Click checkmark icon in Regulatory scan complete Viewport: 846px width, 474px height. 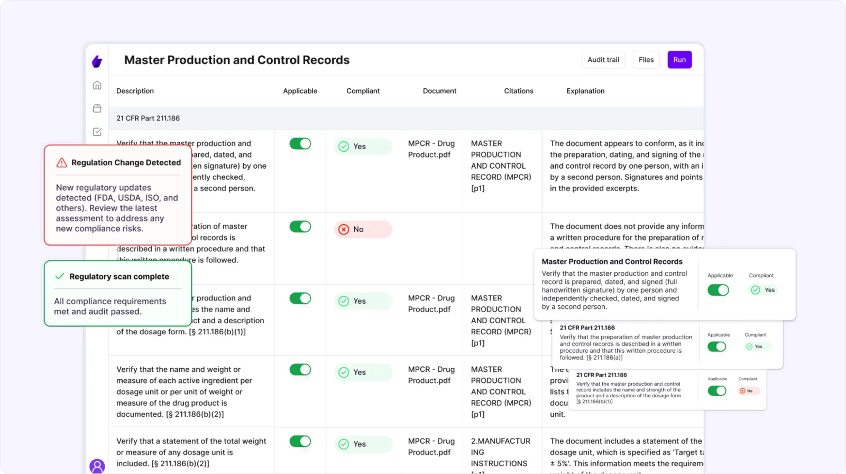(x=60, y=276)
